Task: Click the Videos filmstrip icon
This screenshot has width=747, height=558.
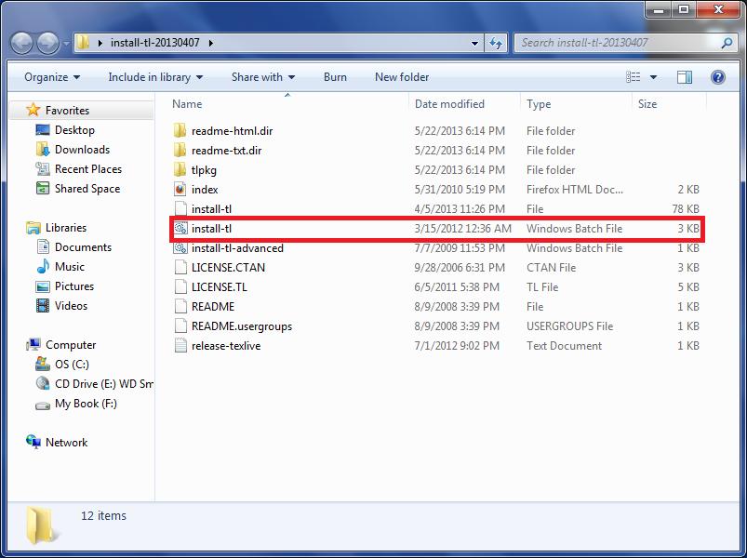Action: tap(43, 306)
